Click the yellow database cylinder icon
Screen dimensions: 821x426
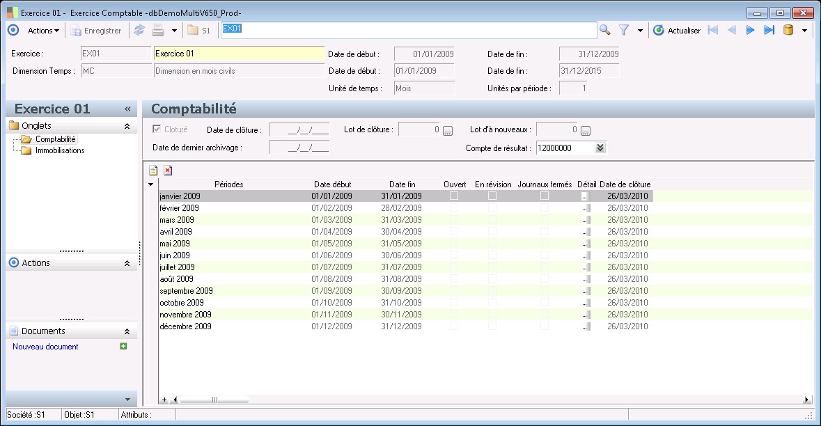(788, 31)
